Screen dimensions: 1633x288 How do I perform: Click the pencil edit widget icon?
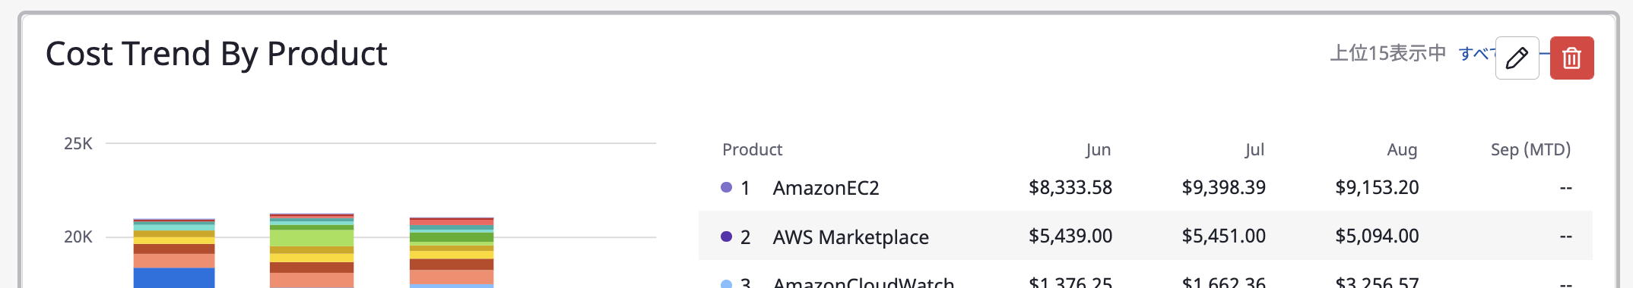click(1517, 58)
